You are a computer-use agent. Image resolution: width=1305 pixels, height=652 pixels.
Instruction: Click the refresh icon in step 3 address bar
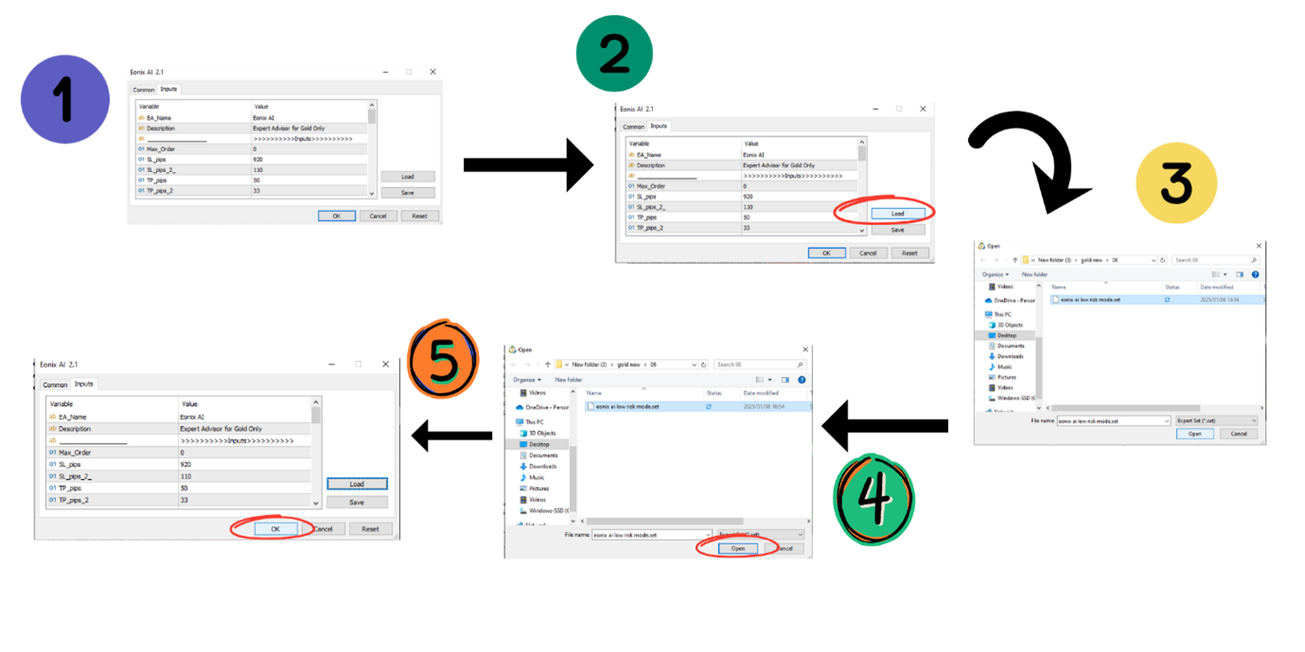pyautogui.click(x=1163, y=260)
